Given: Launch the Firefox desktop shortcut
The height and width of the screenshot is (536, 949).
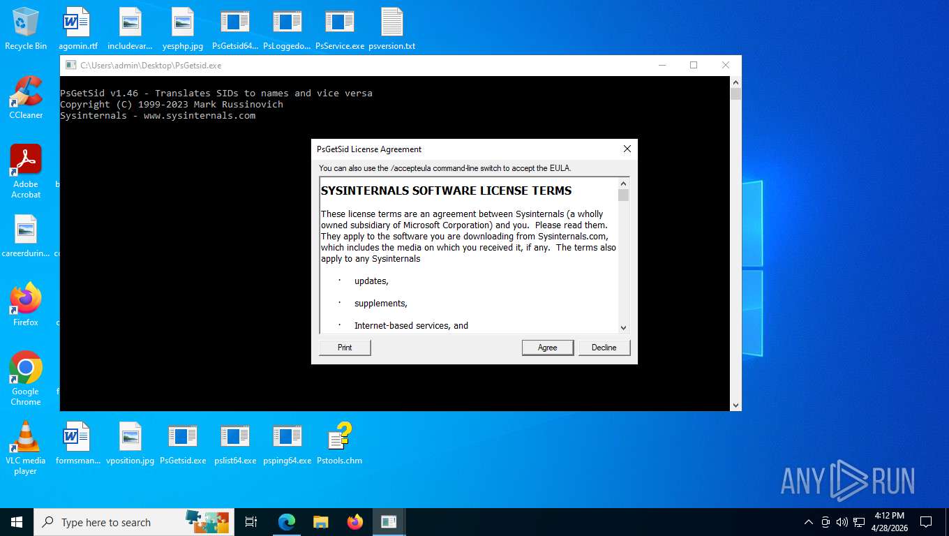Looking at the screenshot, I should pyautogui.click(x=26, y=304).
